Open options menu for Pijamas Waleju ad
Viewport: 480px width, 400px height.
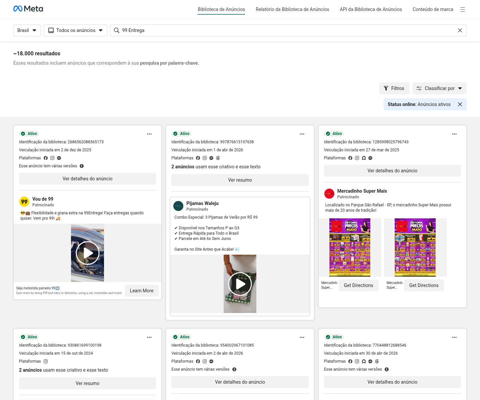pos(302,134)
